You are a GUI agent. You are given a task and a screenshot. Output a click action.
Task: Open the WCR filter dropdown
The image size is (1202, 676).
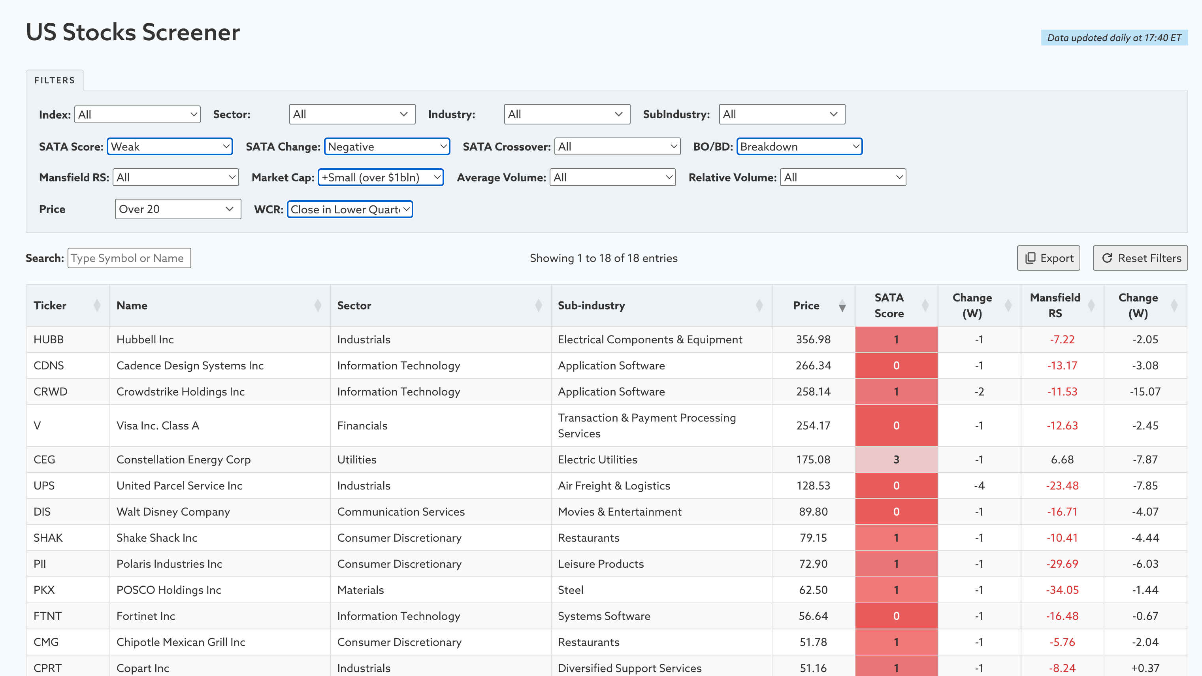(349, 209)
